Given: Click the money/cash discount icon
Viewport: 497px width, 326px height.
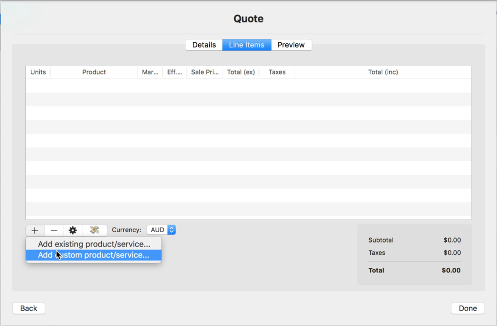Looking at the screenshot, I should click(x=94, y=230).
